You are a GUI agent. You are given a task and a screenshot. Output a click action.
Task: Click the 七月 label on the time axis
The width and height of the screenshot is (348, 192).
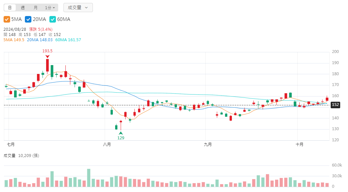pos(11,144)
